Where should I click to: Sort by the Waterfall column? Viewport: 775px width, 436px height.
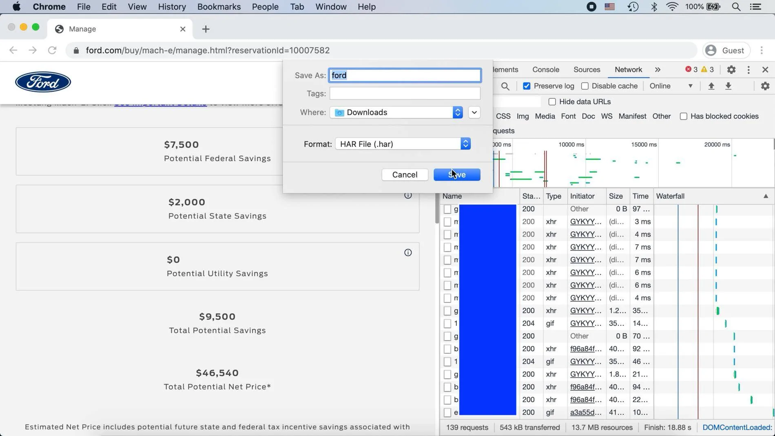(x=713, y=196)
